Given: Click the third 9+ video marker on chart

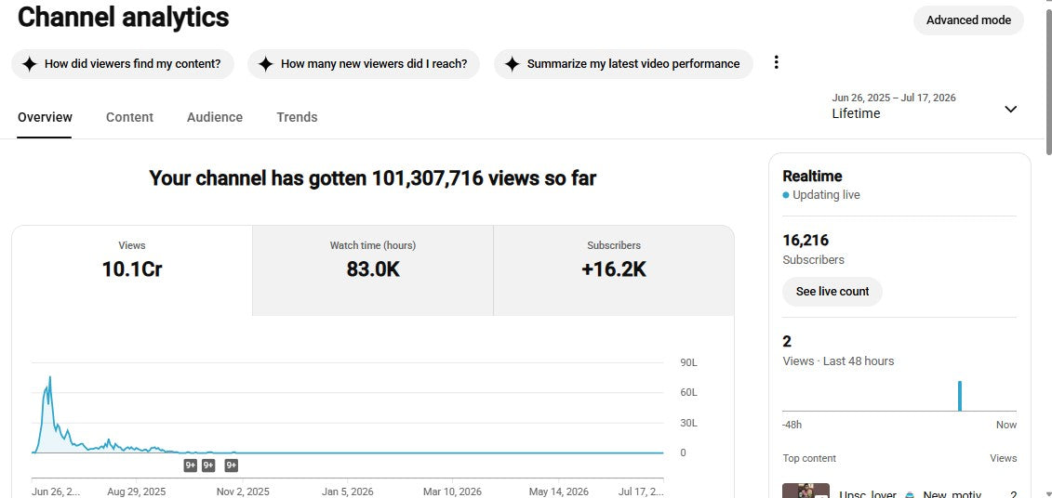Looking at the screenshot, I should click(232, 465).
